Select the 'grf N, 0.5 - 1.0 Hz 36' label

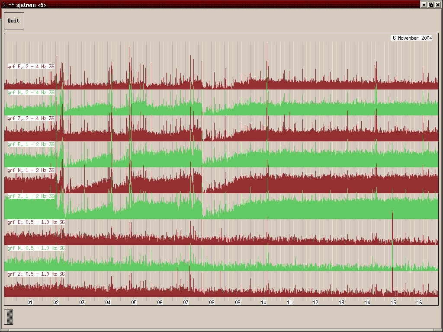[x=36, y=248]
